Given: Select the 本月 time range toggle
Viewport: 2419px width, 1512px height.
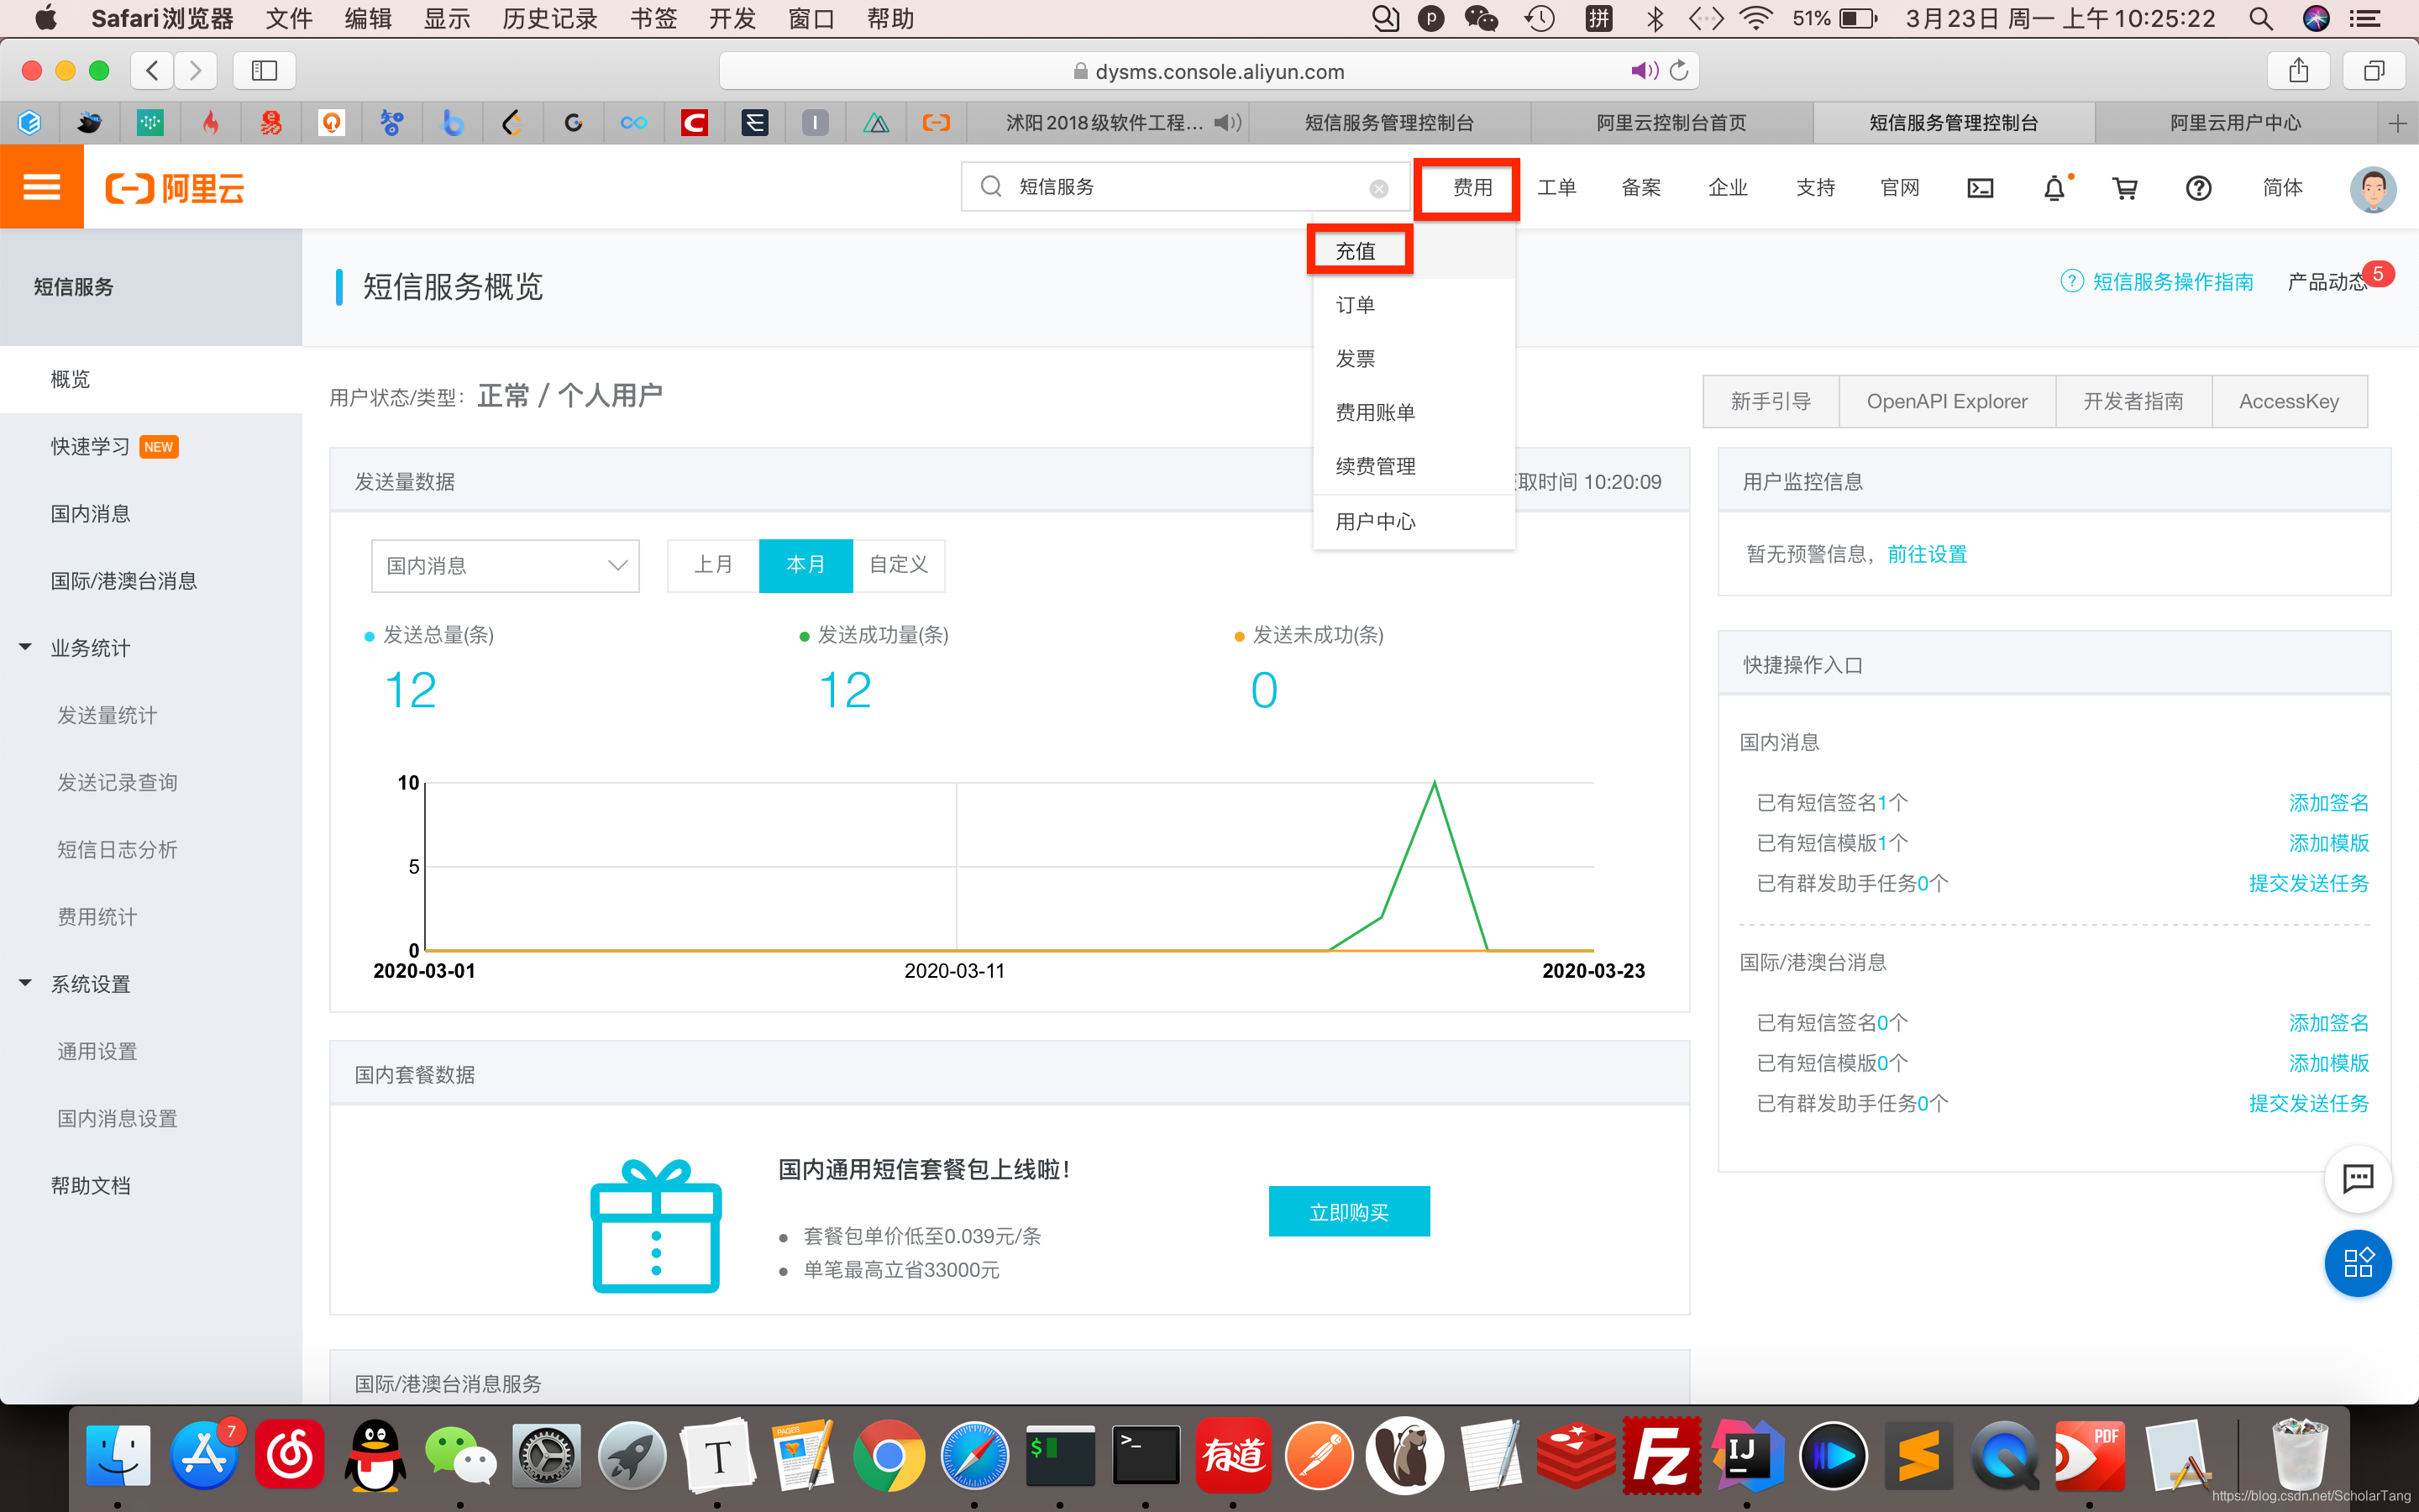Looking at the screenshot, I should (805, 565).
